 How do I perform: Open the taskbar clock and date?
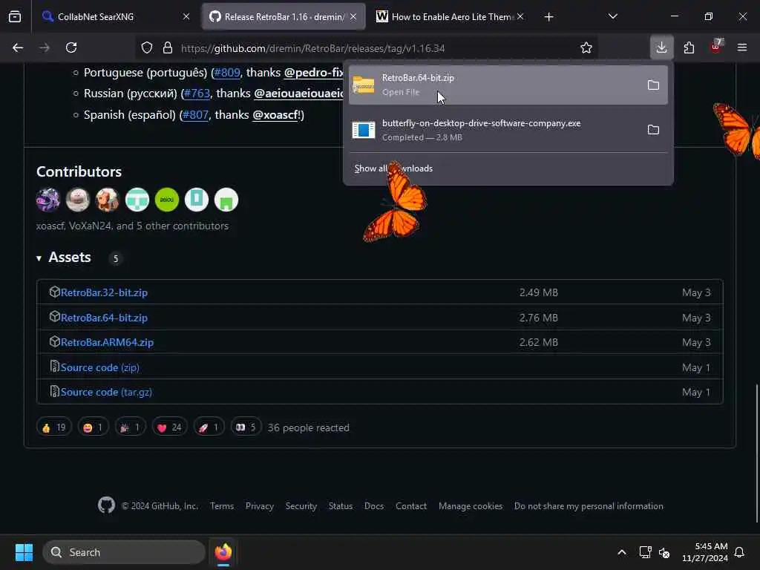coord(705,552)
